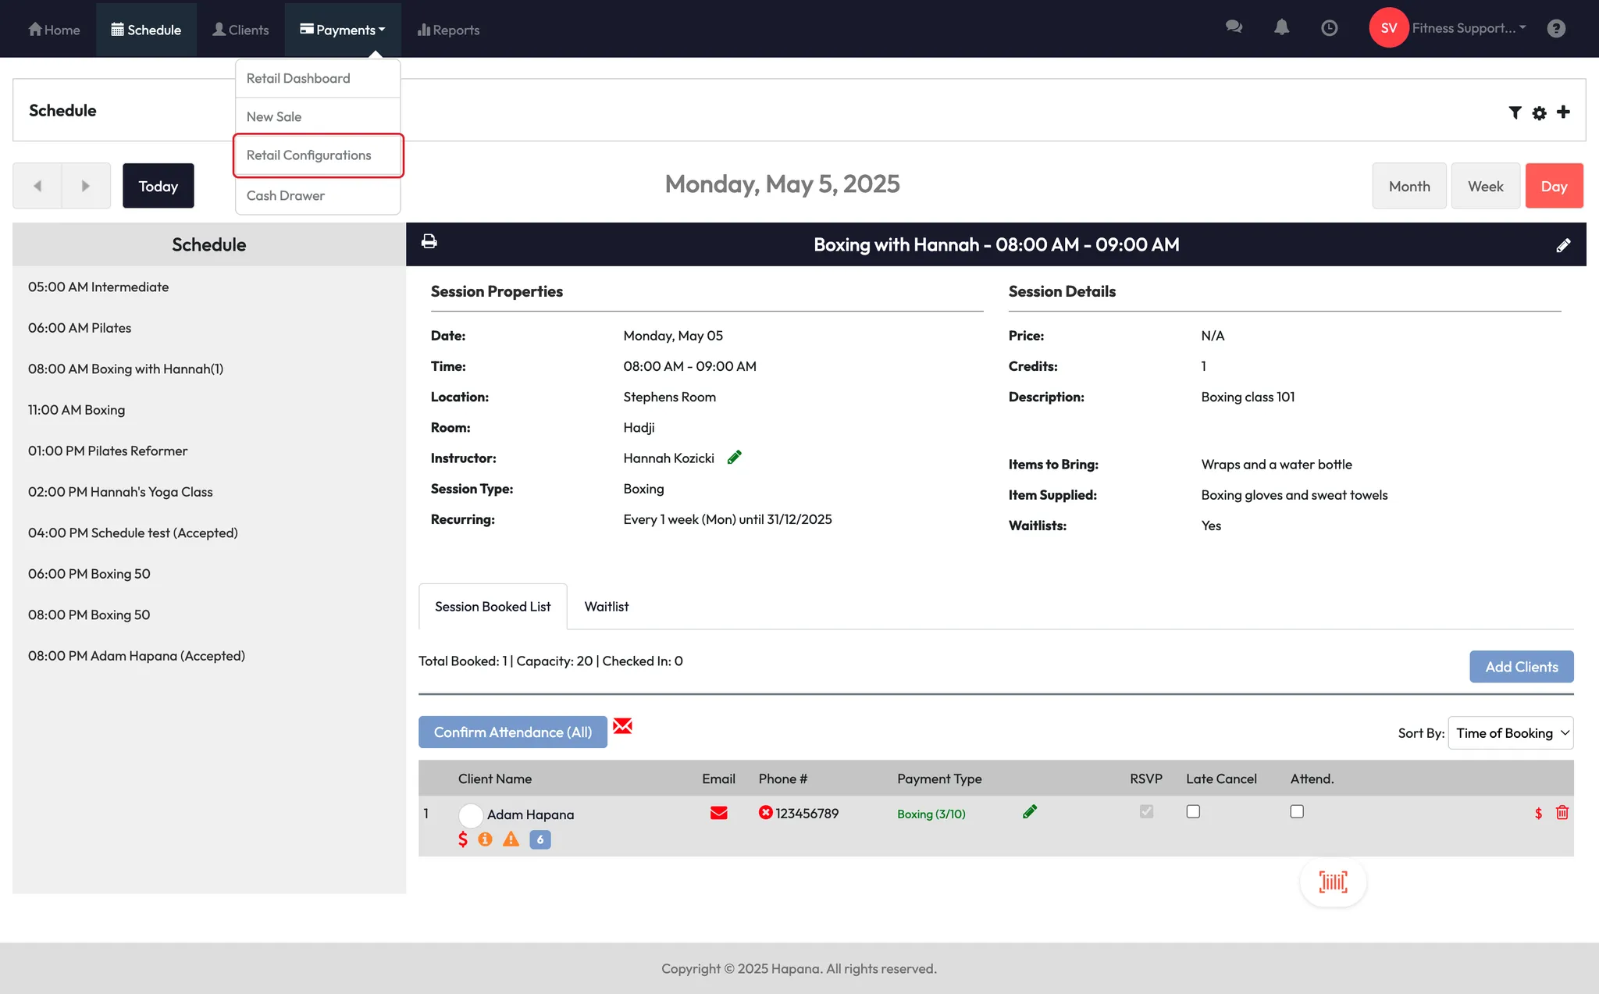The height and width of the screenshot is (994, 1599).
Task: Select Retail Configurations menu item
Action: 309,155
